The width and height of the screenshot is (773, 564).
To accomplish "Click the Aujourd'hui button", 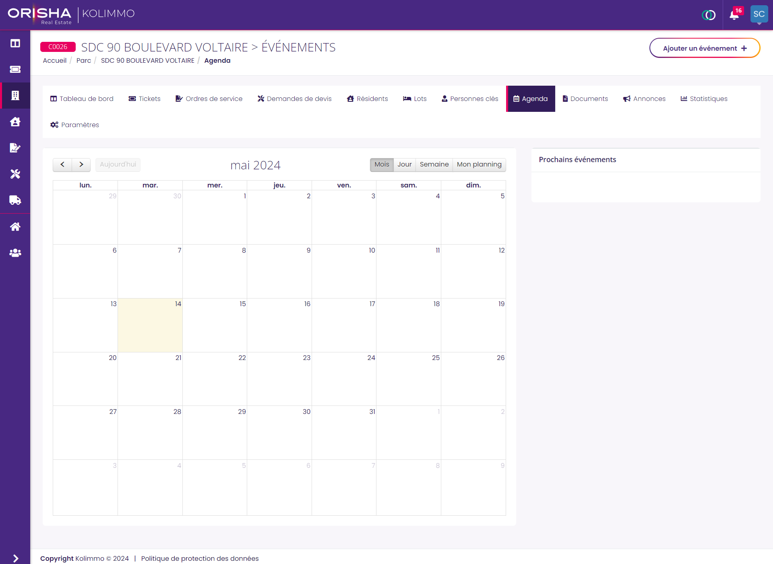I will coord(118,165).
